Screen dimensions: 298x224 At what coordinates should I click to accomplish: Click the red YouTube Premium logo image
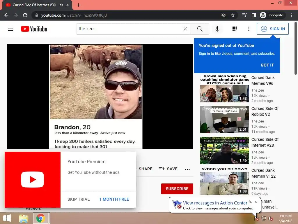tap(33, 180)
